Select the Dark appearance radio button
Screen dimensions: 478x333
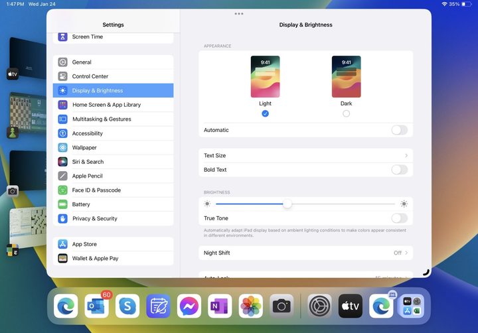coord(346,113)
